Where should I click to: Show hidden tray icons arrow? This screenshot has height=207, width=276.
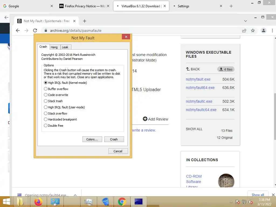pos(231,202)
